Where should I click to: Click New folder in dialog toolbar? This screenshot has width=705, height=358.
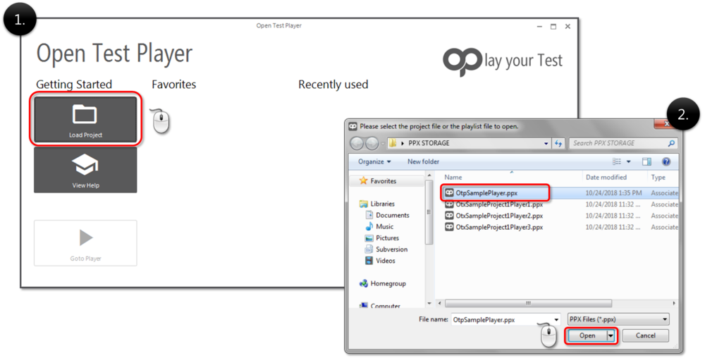tap(423, 161)
